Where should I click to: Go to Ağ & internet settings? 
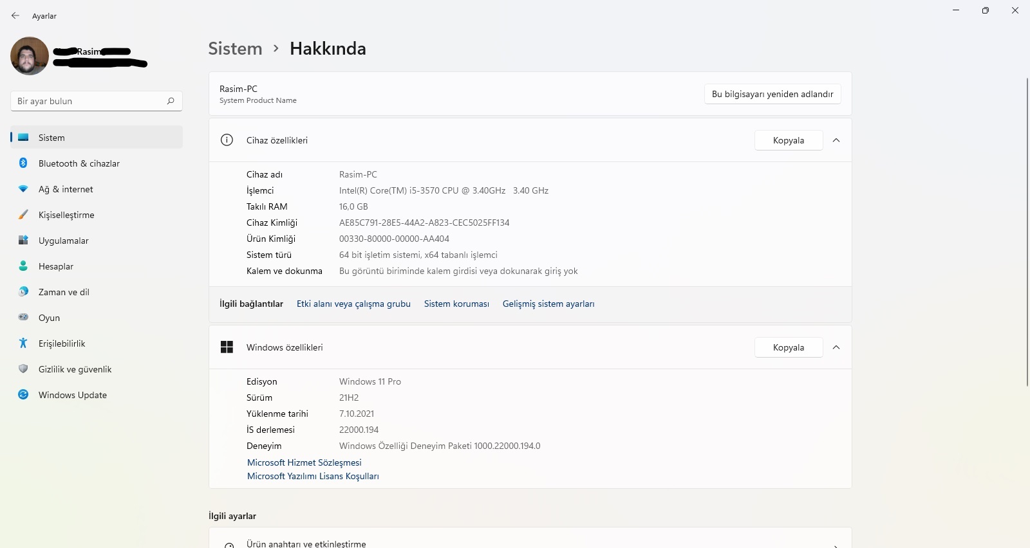[x=97, y=189]
